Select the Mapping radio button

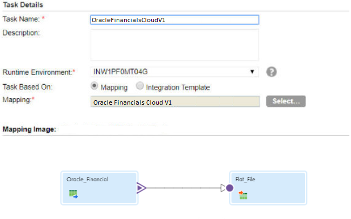click(x=94, y=86)
